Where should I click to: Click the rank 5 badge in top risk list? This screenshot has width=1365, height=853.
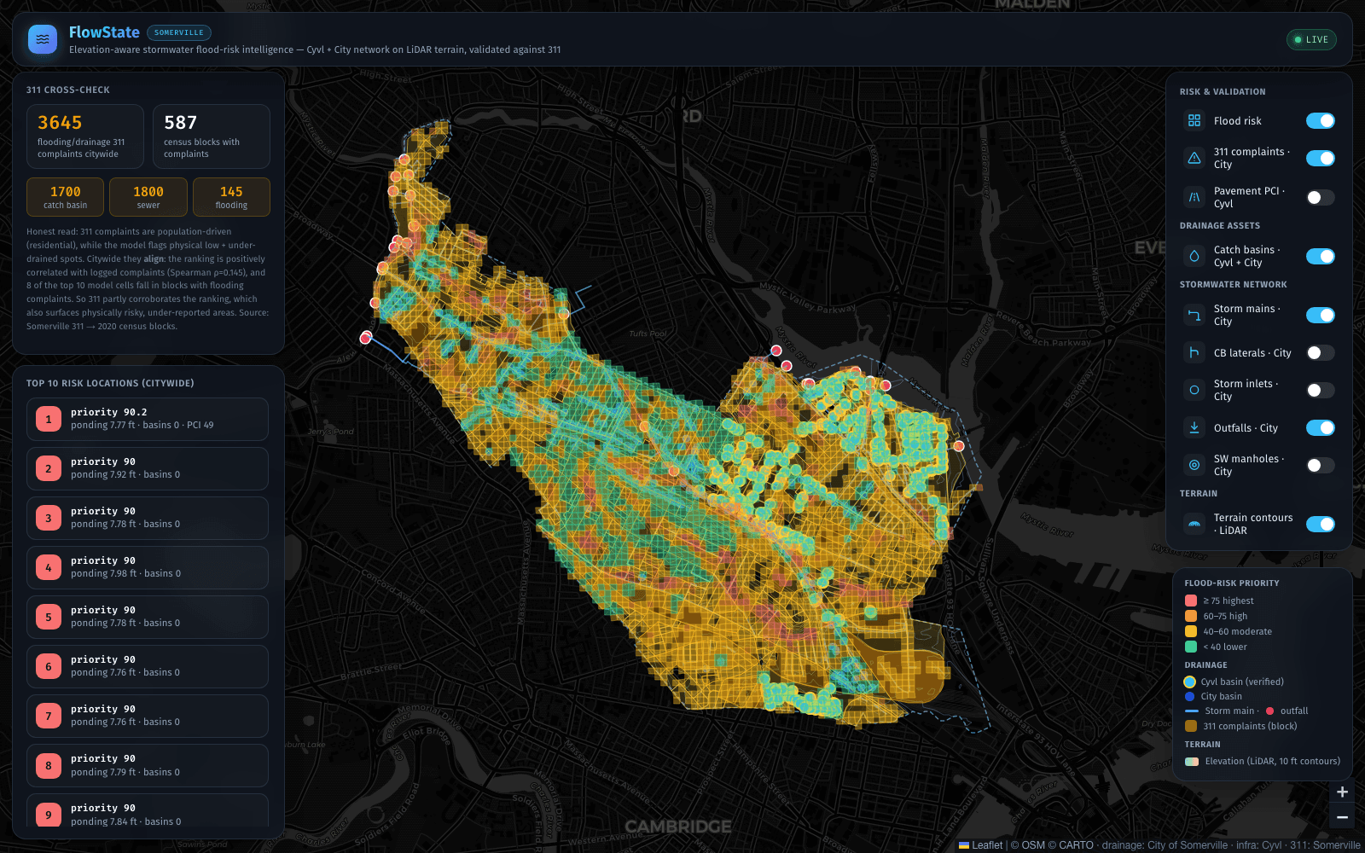49,617
